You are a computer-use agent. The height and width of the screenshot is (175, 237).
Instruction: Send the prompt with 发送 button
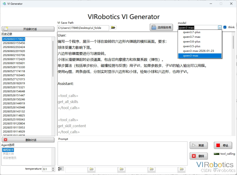click(198, 145)
